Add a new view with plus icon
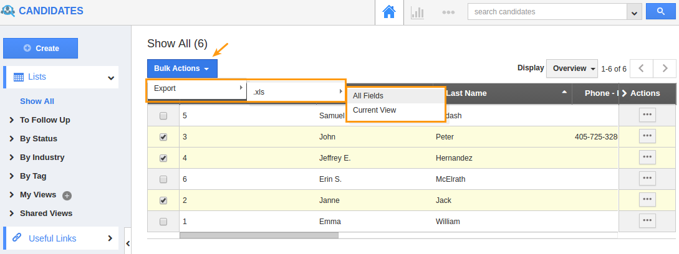This screenshot has width=679, height=254. pyautogui.click(x=67, y=195)
